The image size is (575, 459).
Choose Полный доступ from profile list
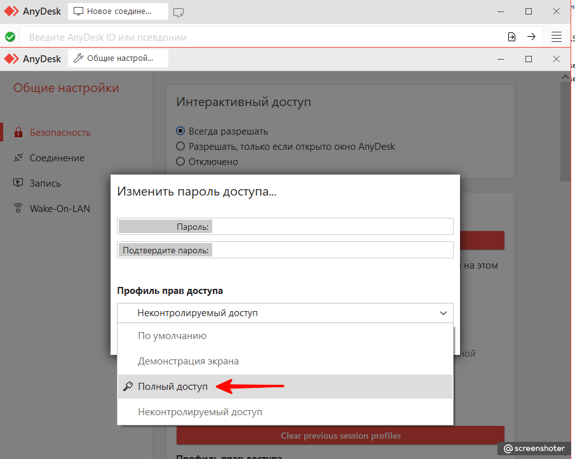(285, 387)
